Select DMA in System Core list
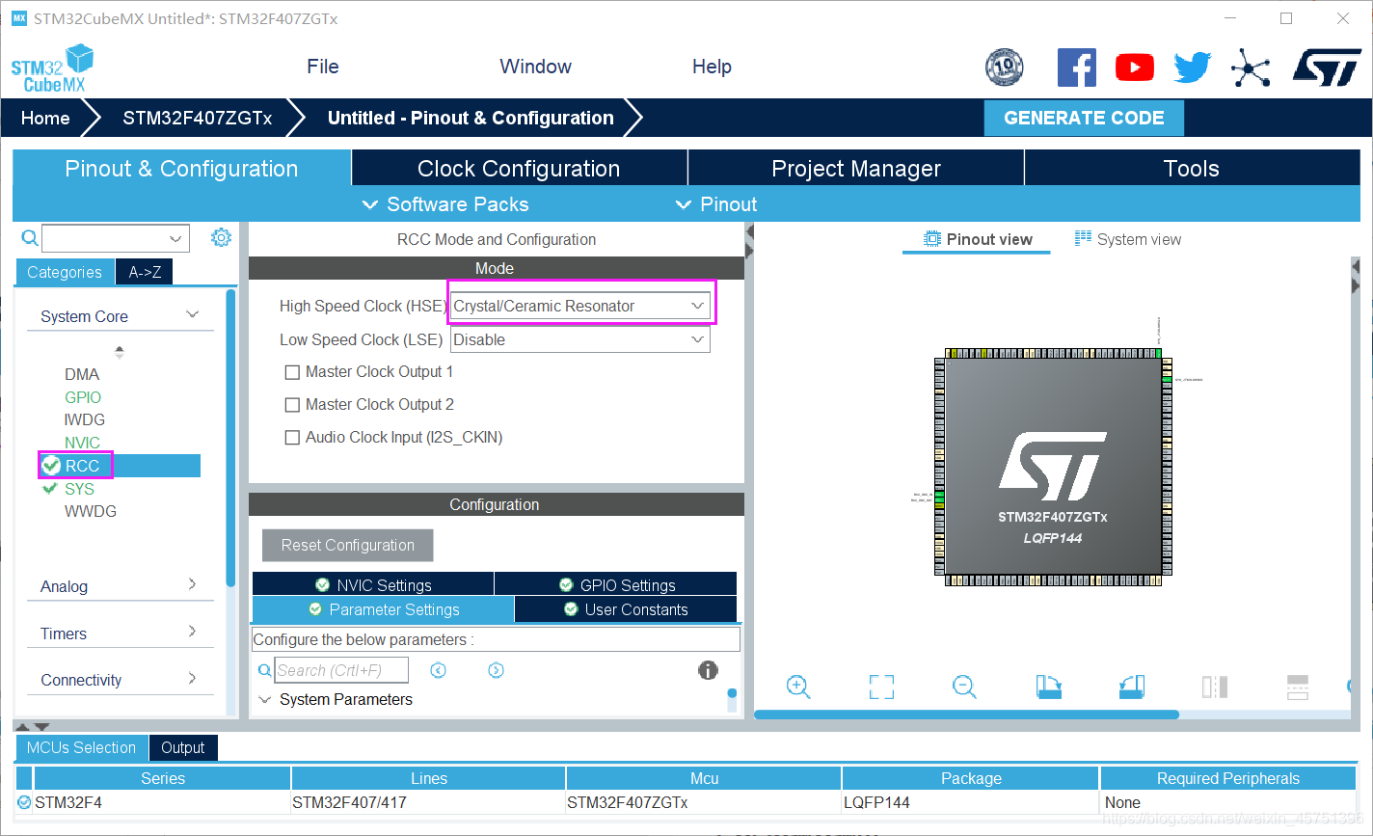The height and width of the screenshot is (836, 1373). click(x=82, y=374)
